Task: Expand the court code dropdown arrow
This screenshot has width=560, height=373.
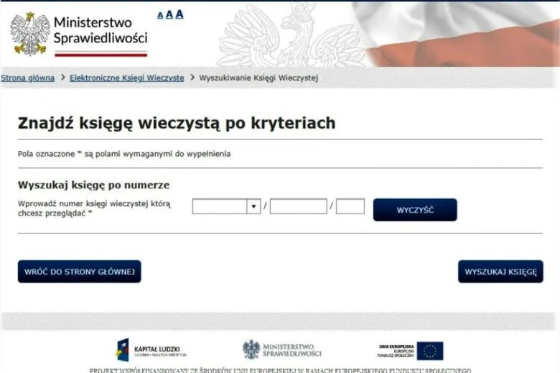Action: (x=253, y=206)
